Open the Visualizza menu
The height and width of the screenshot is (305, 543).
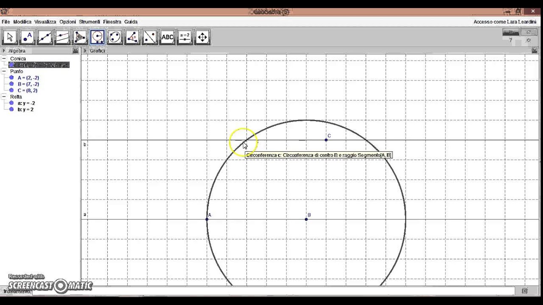point(45,22)
